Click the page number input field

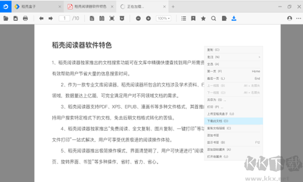pos(64,18)
